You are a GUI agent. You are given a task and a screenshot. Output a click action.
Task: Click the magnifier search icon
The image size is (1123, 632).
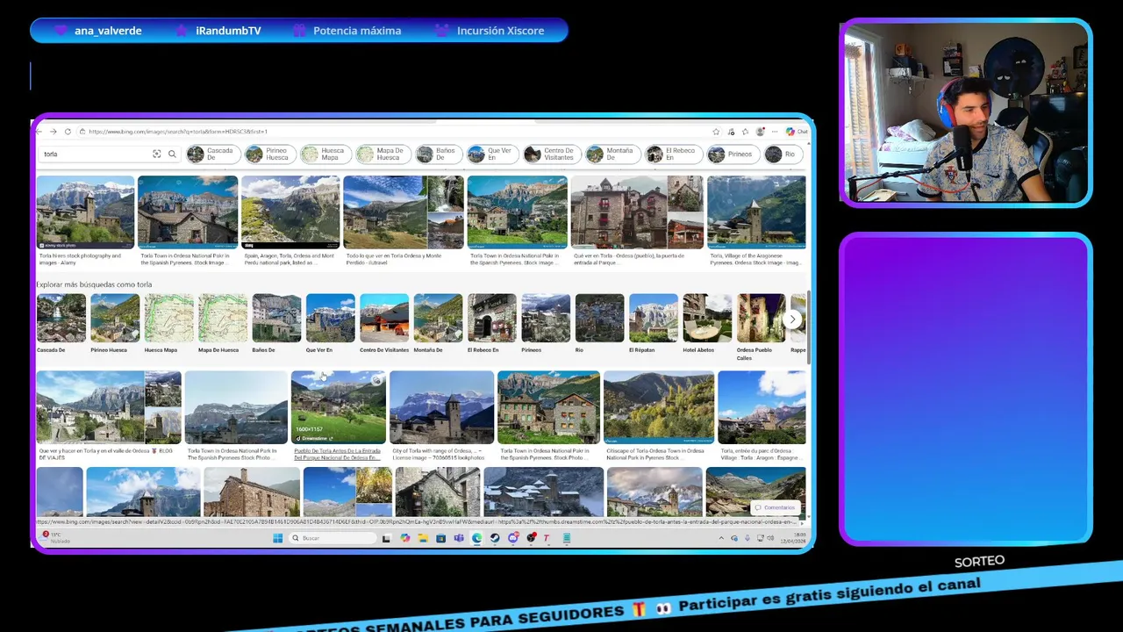[x=172, y=154]
